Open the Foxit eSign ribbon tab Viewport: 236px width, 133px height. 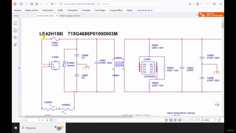[100, 10]
